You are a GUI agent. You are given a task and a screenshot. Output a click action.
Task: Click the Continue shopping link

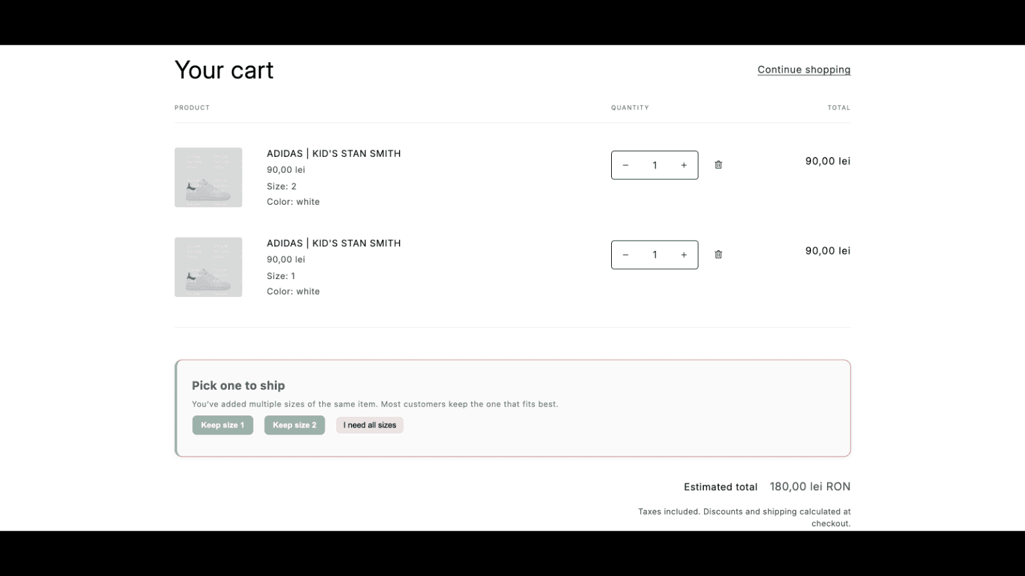click(x=803, y=70)
